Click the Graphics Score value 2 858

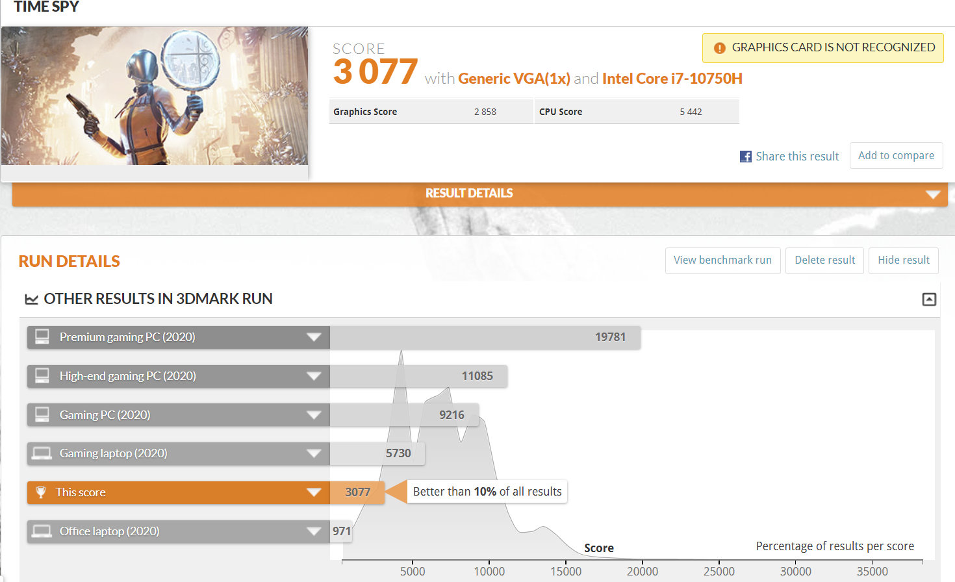point(485,112)
